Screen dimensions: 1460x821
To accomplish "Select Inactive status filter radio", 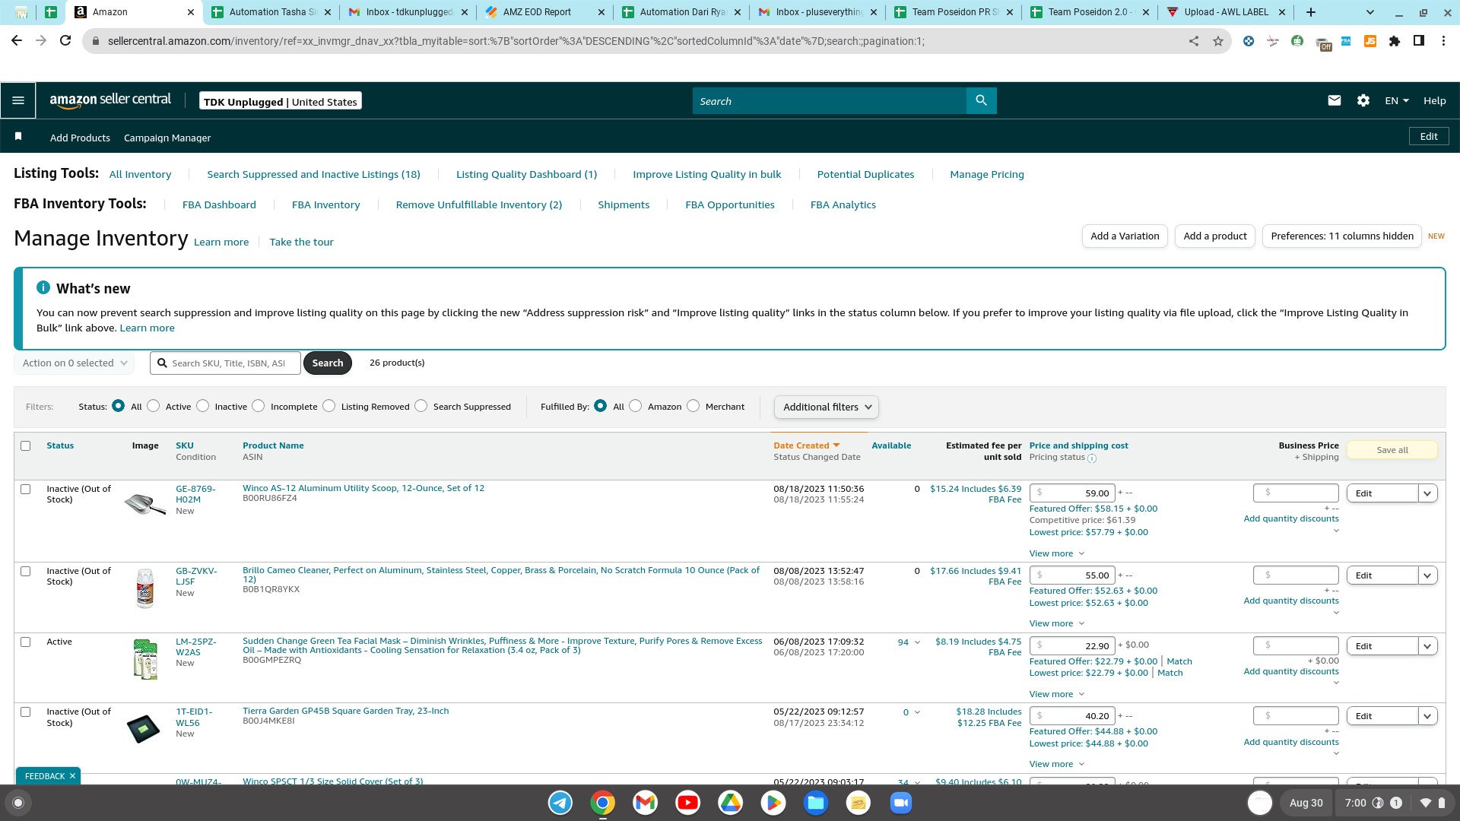I will (x=203, y=406).
